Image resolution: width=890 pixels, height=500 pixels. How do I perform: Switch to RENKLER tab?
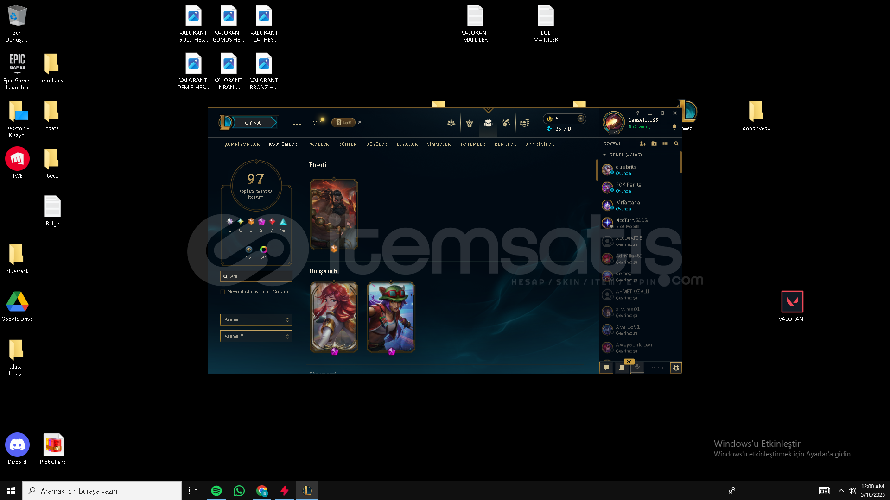(x=505, y=144)
